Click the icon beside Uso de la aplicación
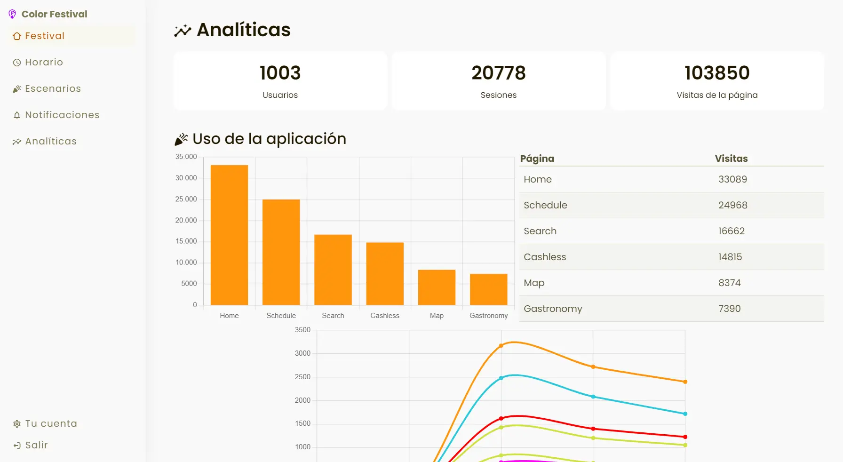Image resolution: width=843 pixels, height=462 pixels. [181, 139]
